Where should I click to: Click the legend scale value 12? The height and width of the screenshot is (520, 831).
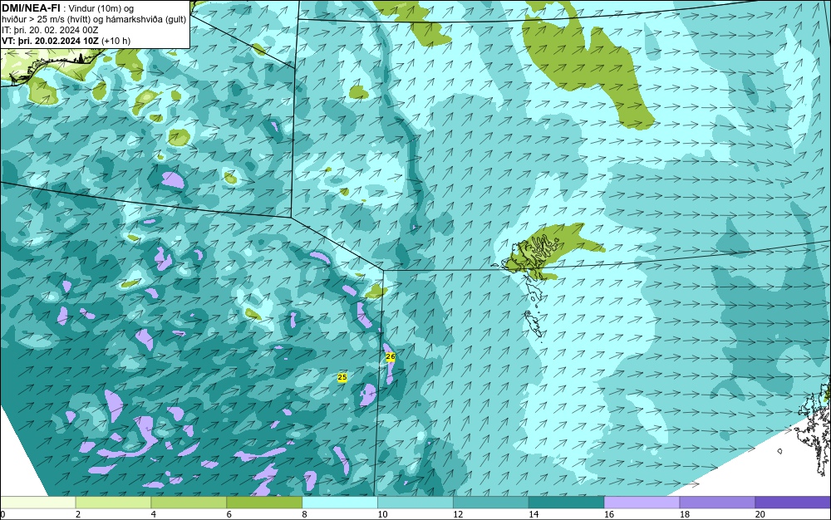coord(458,514)
